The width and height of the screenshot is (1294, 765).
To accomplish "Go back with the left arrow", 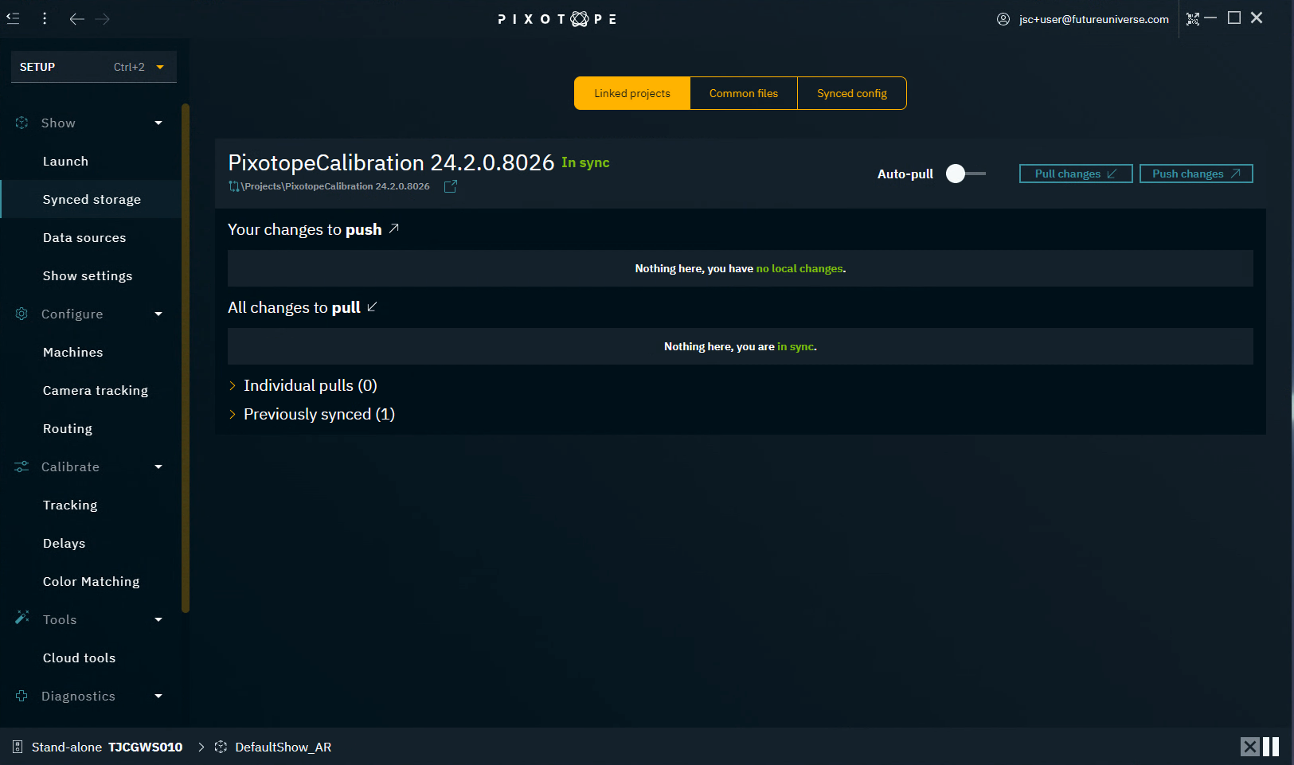I will coord(76,18).
